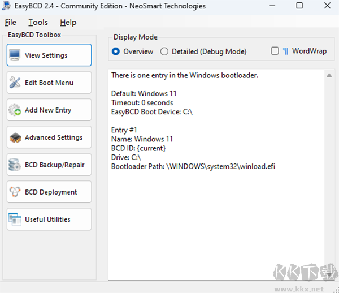Image resolution: width=339 pixels, height=293 pixels.
Task: Click the scrollbar up arrow in output pane
Action: [329, 75]
